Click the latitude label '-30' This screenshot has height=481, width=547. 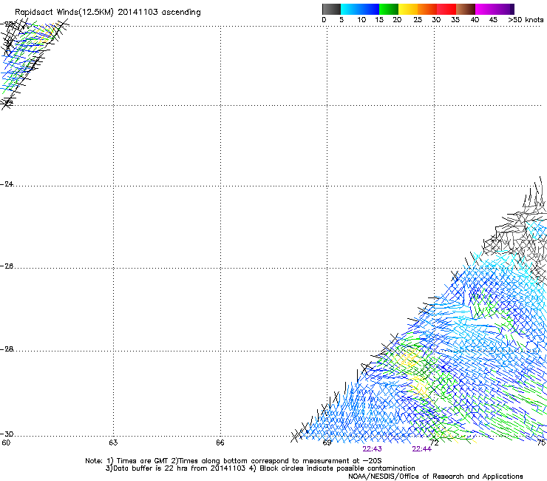coord(7,434)
